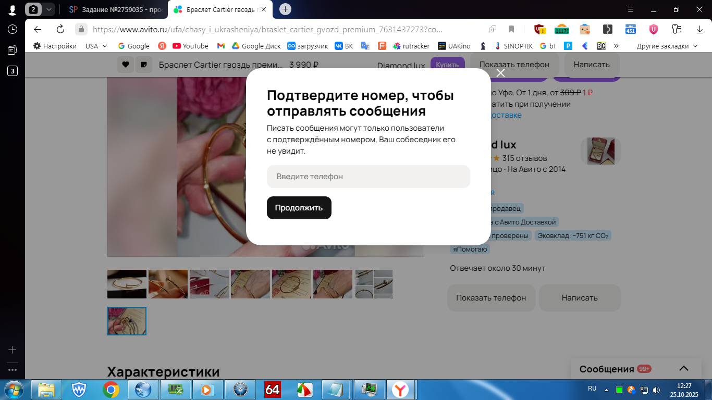Open the Yandex 'Я' bookmark icon
This screenshot has height=400, width=712.
[x=162, y=46]
